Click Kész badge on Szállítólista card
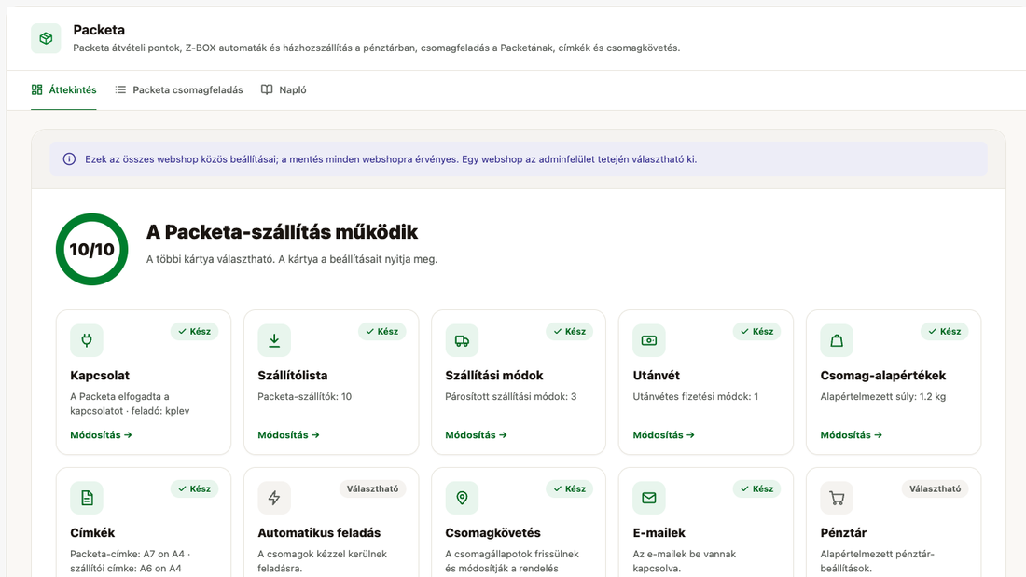This screenshot has height=577, width=1026. 382,331
